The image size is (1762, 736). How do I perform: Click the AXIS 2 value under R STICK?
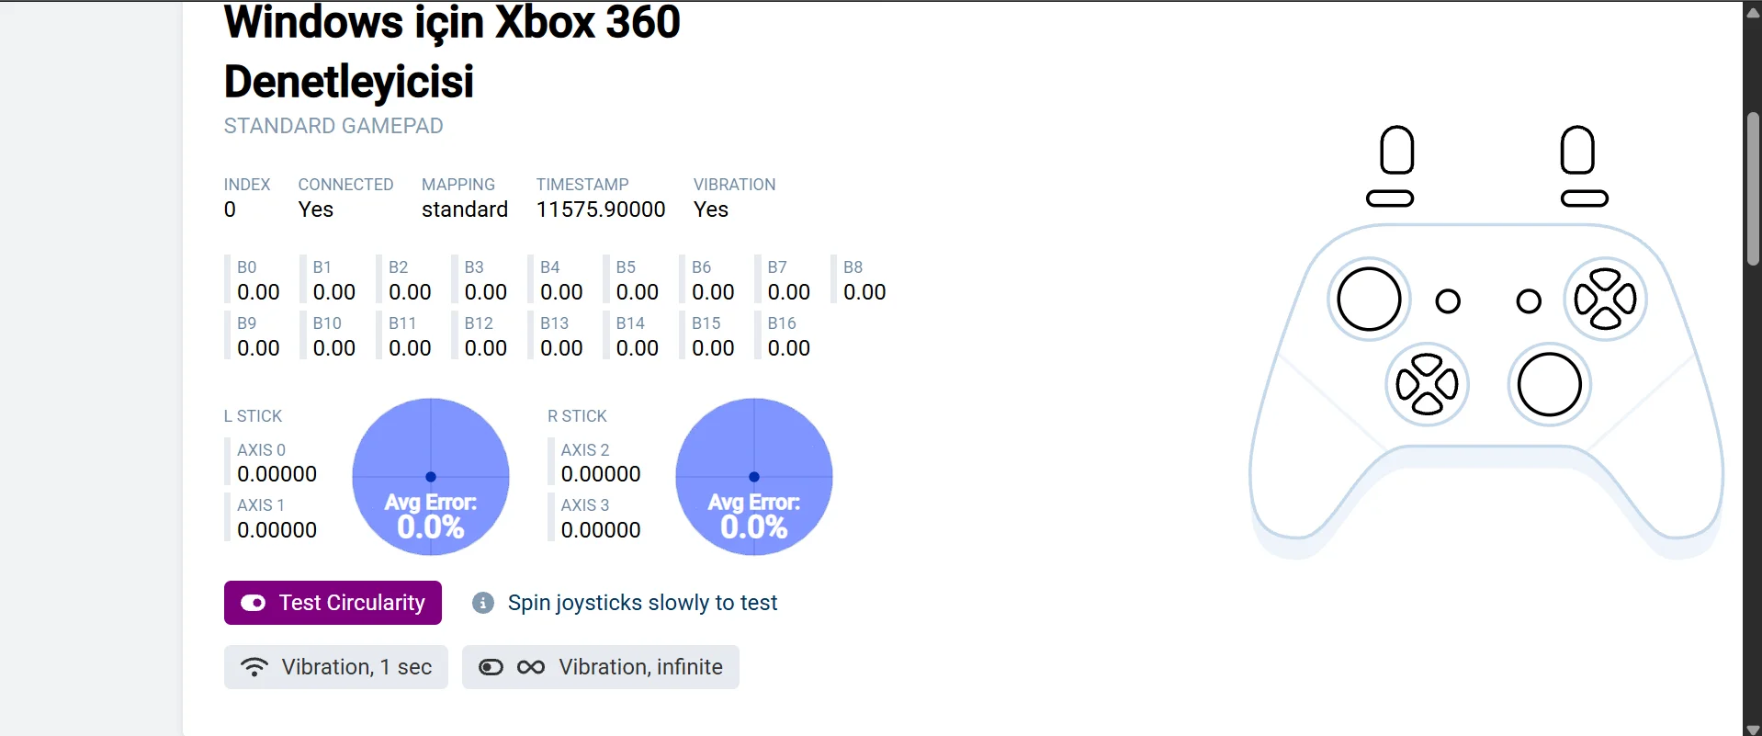(601, 474)
